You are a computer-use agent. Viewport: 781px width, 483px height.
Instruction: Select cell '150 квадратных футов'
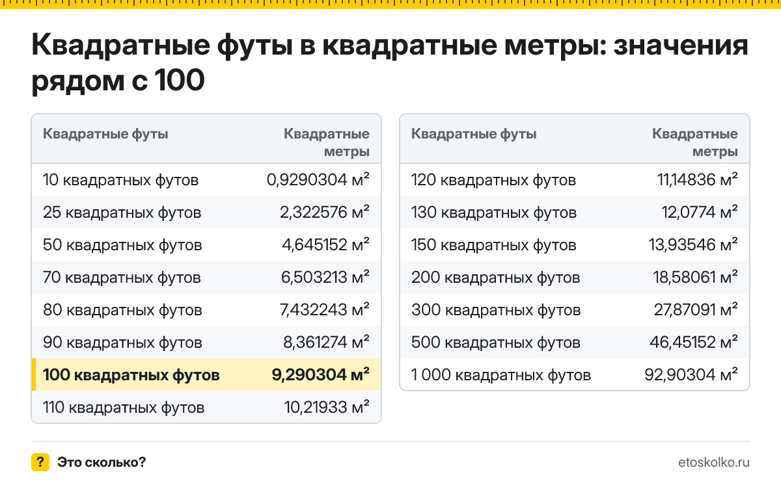(x=494, y=245)
